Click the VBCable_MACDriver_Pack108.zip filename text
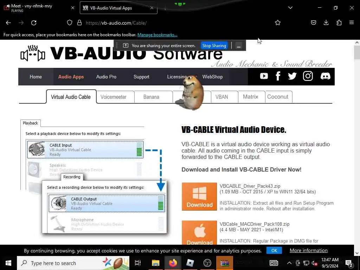 click(x=255, y=224)
